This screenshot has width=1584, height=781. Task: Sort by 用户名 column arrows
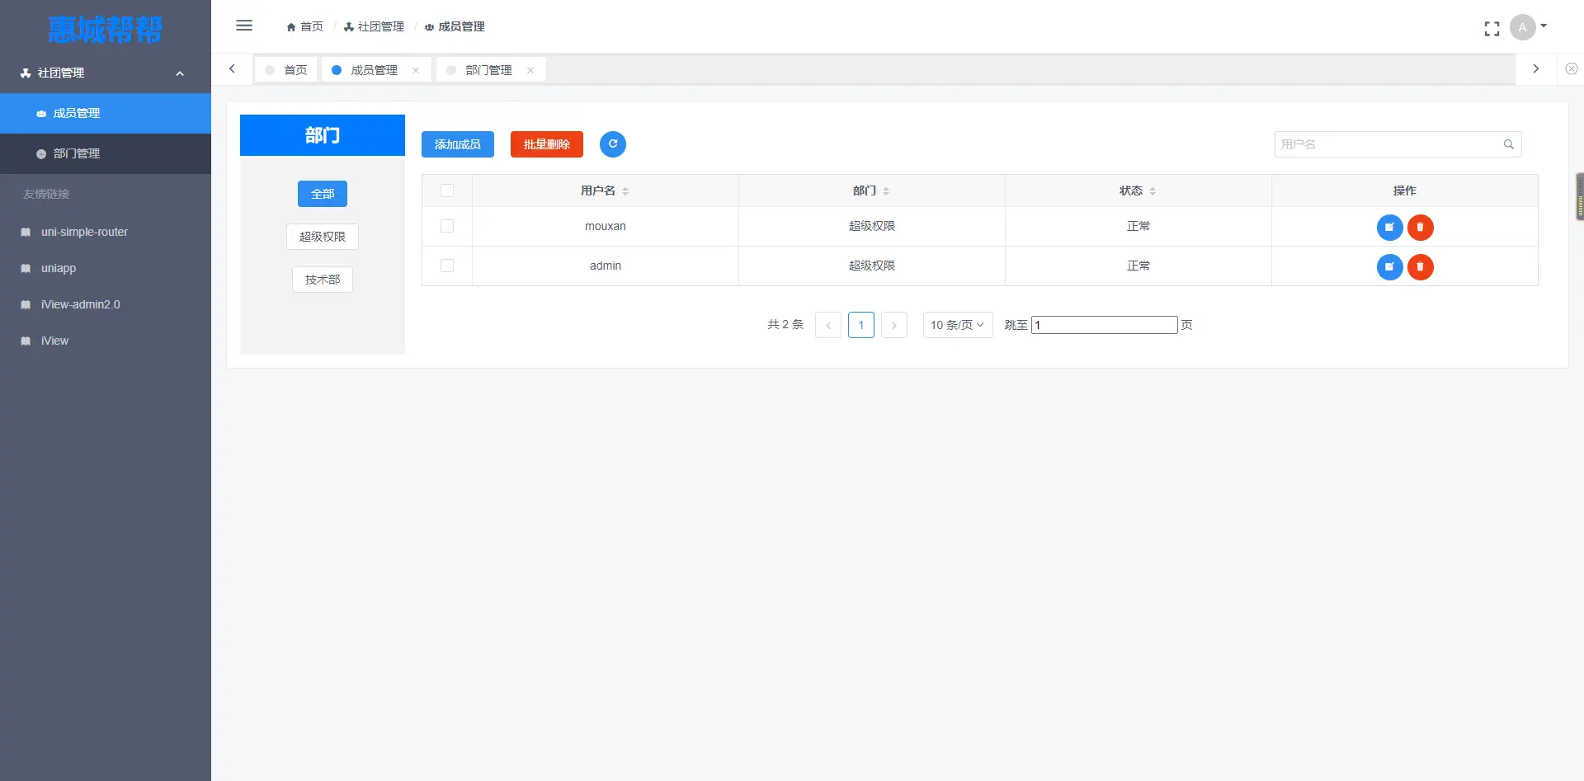click(x=625, y=191)
